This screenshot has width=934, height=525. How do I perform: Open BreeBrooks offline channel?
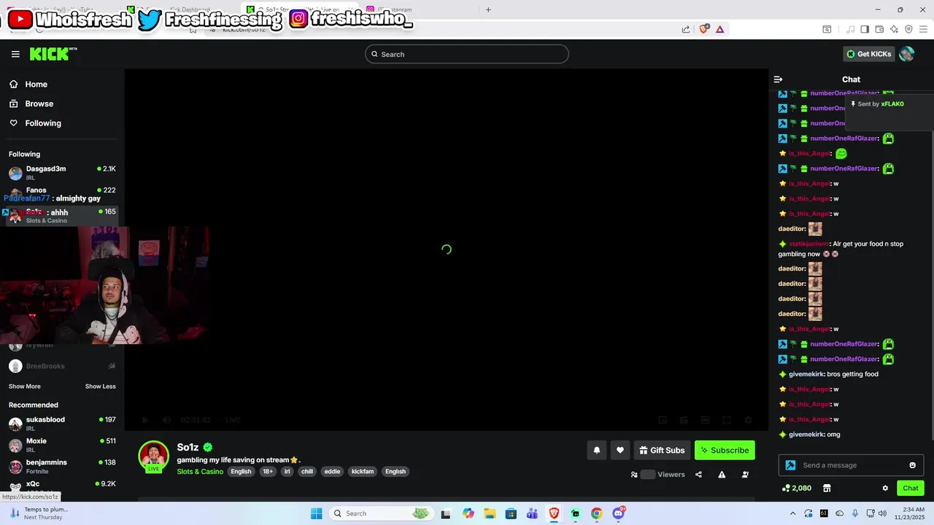[x=62, y=366]
